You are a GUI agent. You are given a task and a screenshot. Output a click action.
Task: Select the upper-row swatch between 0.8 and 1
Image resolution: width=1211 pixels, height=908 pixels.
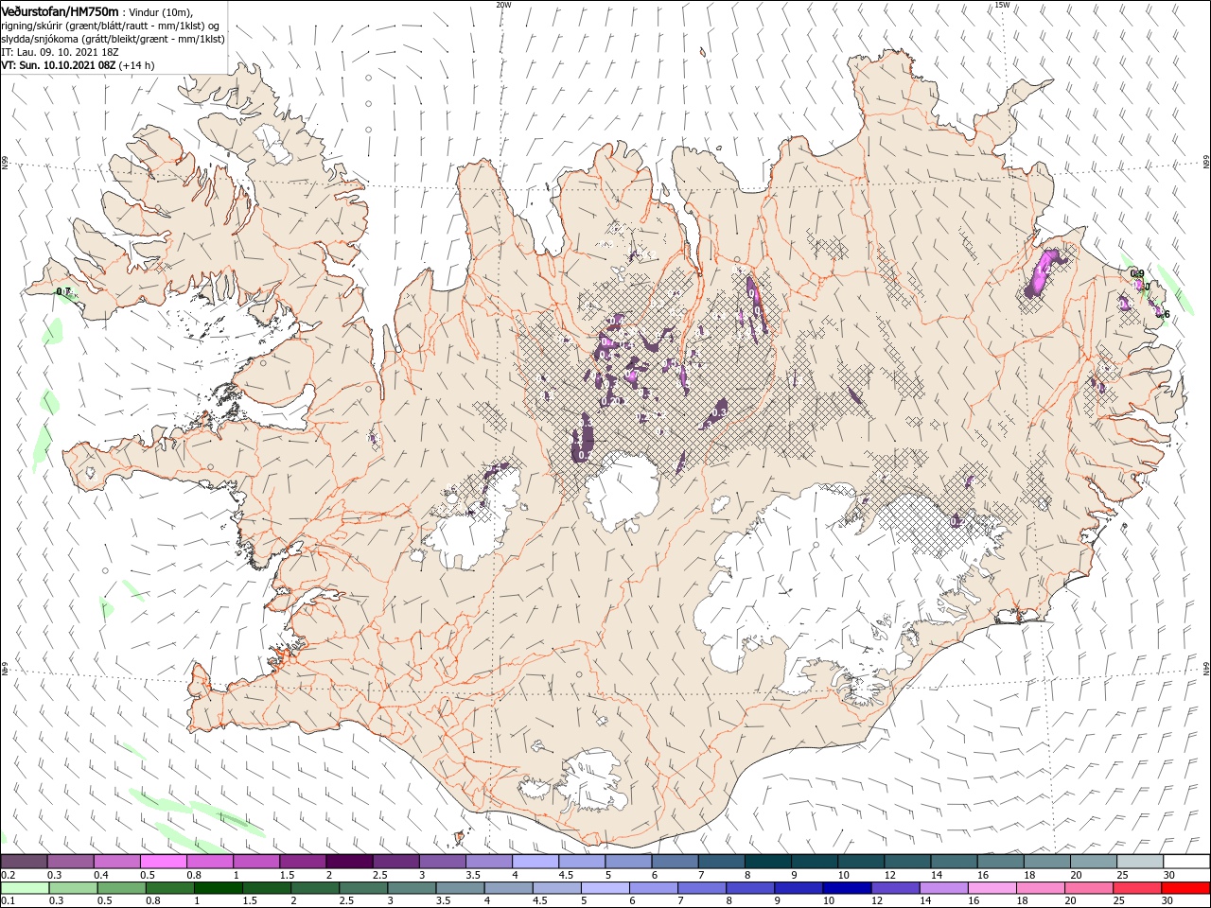209,862
